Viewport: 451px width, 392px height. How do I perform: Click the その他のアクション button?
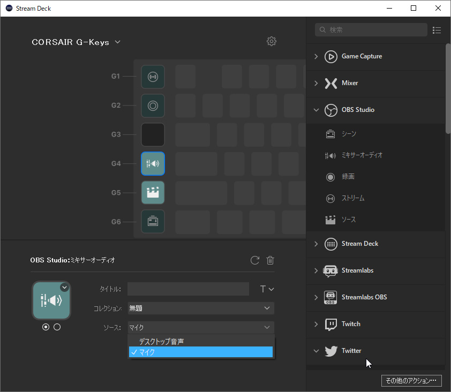(411, 381)
